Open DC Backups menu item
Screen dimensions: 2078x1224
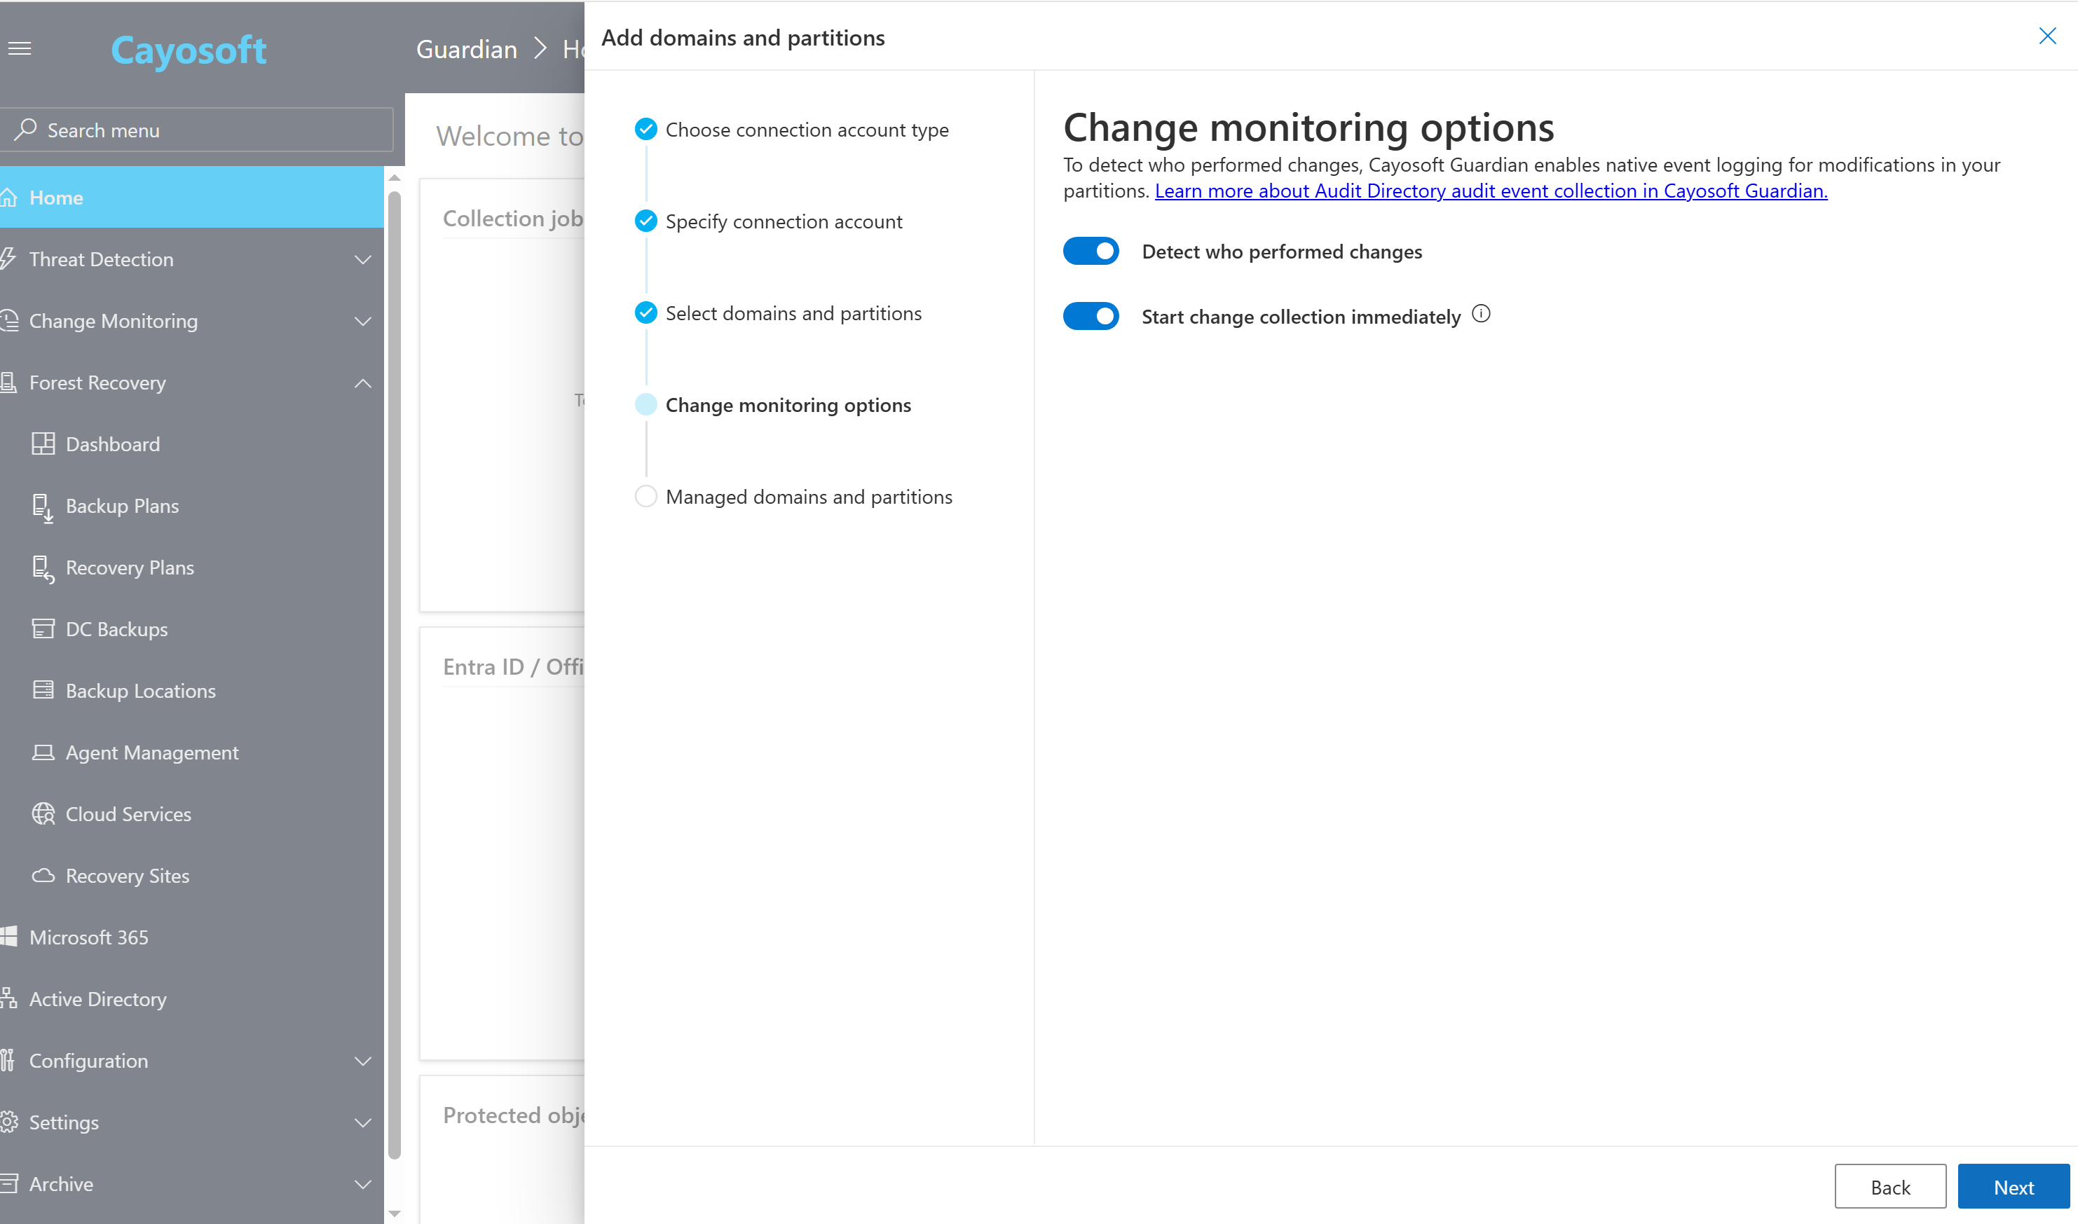pyautogui.click(x=116, y=629)
